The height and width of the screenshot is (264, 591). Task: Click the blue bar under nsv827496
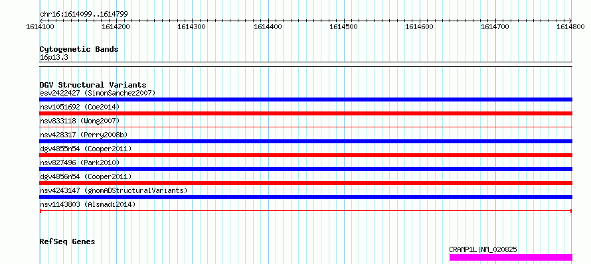[305, 169]
